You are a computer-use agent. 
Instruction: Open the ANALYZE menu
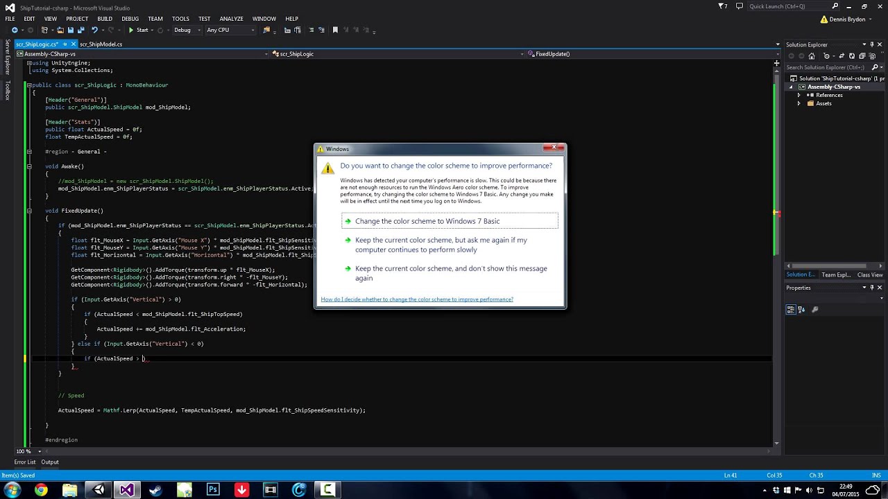[231, 19]
